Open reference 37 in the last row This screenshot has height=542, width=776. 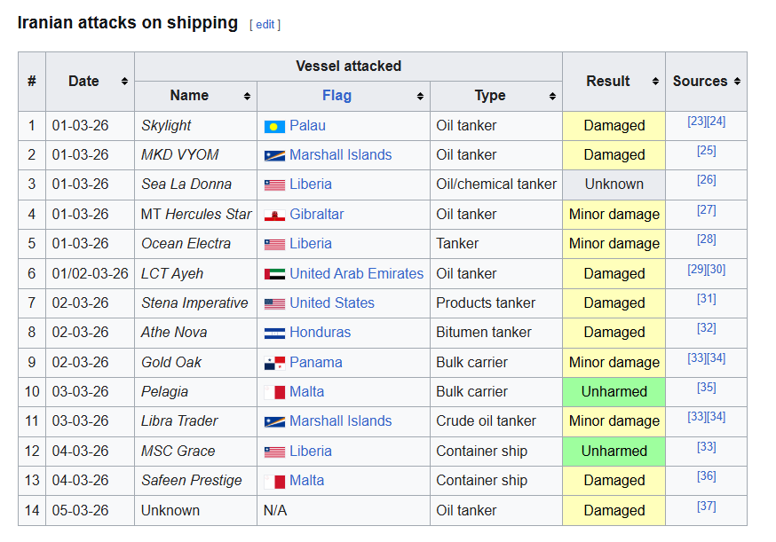706,506
